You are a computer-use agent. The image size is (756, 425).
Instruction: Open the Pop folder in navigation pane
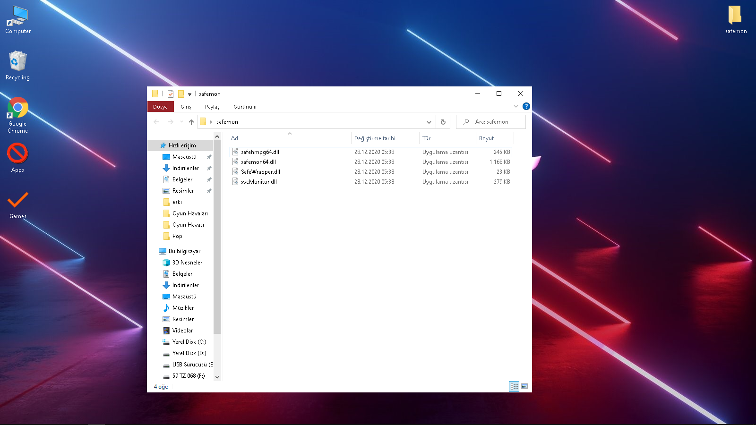177,236
